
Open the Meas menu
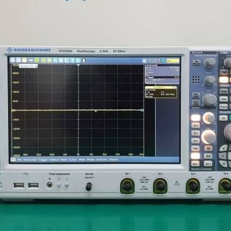tap(82, 159)
